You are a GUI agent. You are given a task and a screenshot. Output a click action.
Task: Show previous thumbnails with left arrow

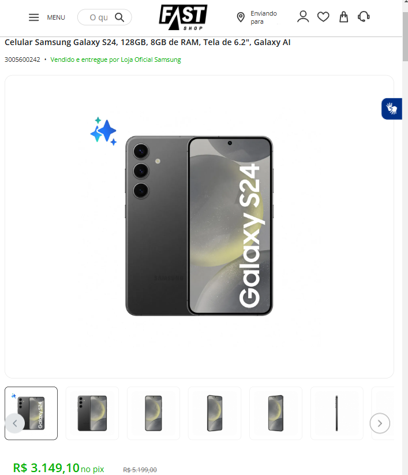[15, 423]
